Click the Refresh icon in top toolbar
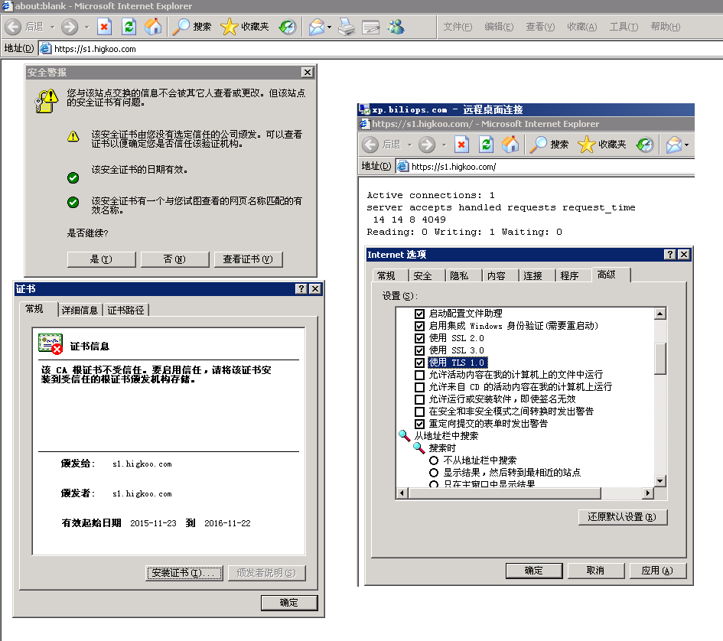Image resolution: width=723 pixels, height=641 pixels. tap(129, 27)
